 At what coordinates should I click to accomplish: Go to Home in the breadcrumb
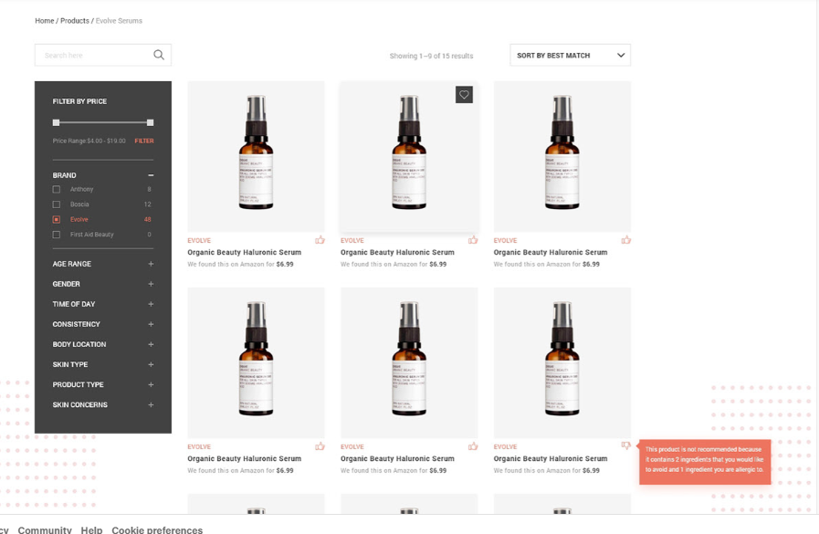pyautogui.click(x=45, y=21)
